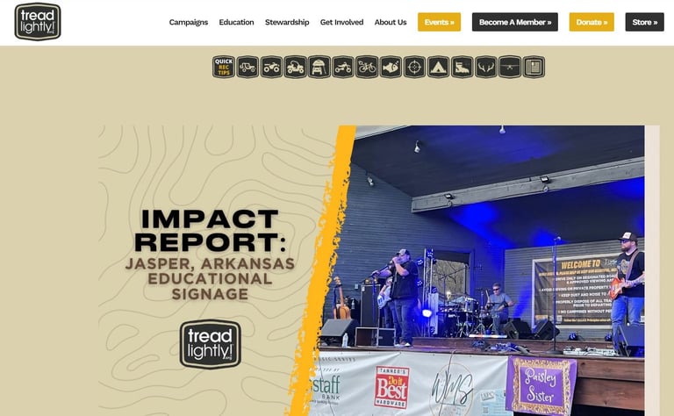Select the ATV quad recreation icon

click(271, 67)
